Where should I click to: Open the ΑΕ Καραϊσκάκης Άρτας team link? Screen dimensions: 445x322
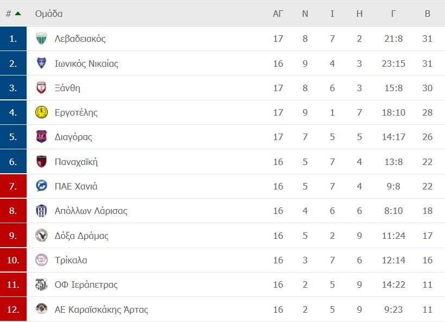point(101,309)
